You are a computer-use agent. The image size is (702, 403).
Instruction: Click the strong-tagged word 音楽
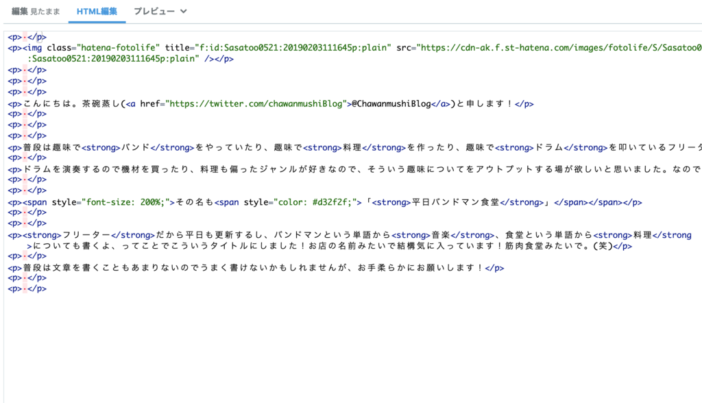point(441,235)
